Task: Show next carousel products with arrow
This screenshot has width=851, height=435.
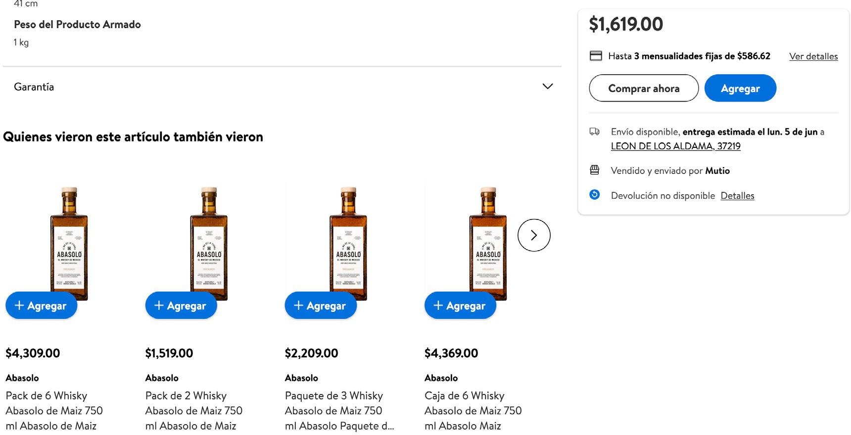Action: pyautogui.click(x=534, y=235)
